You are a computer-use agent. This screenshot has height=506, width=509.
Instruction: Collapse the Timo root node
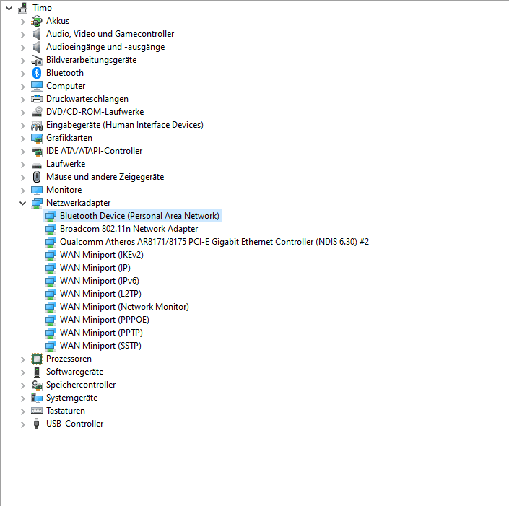[x=9, y=9]
